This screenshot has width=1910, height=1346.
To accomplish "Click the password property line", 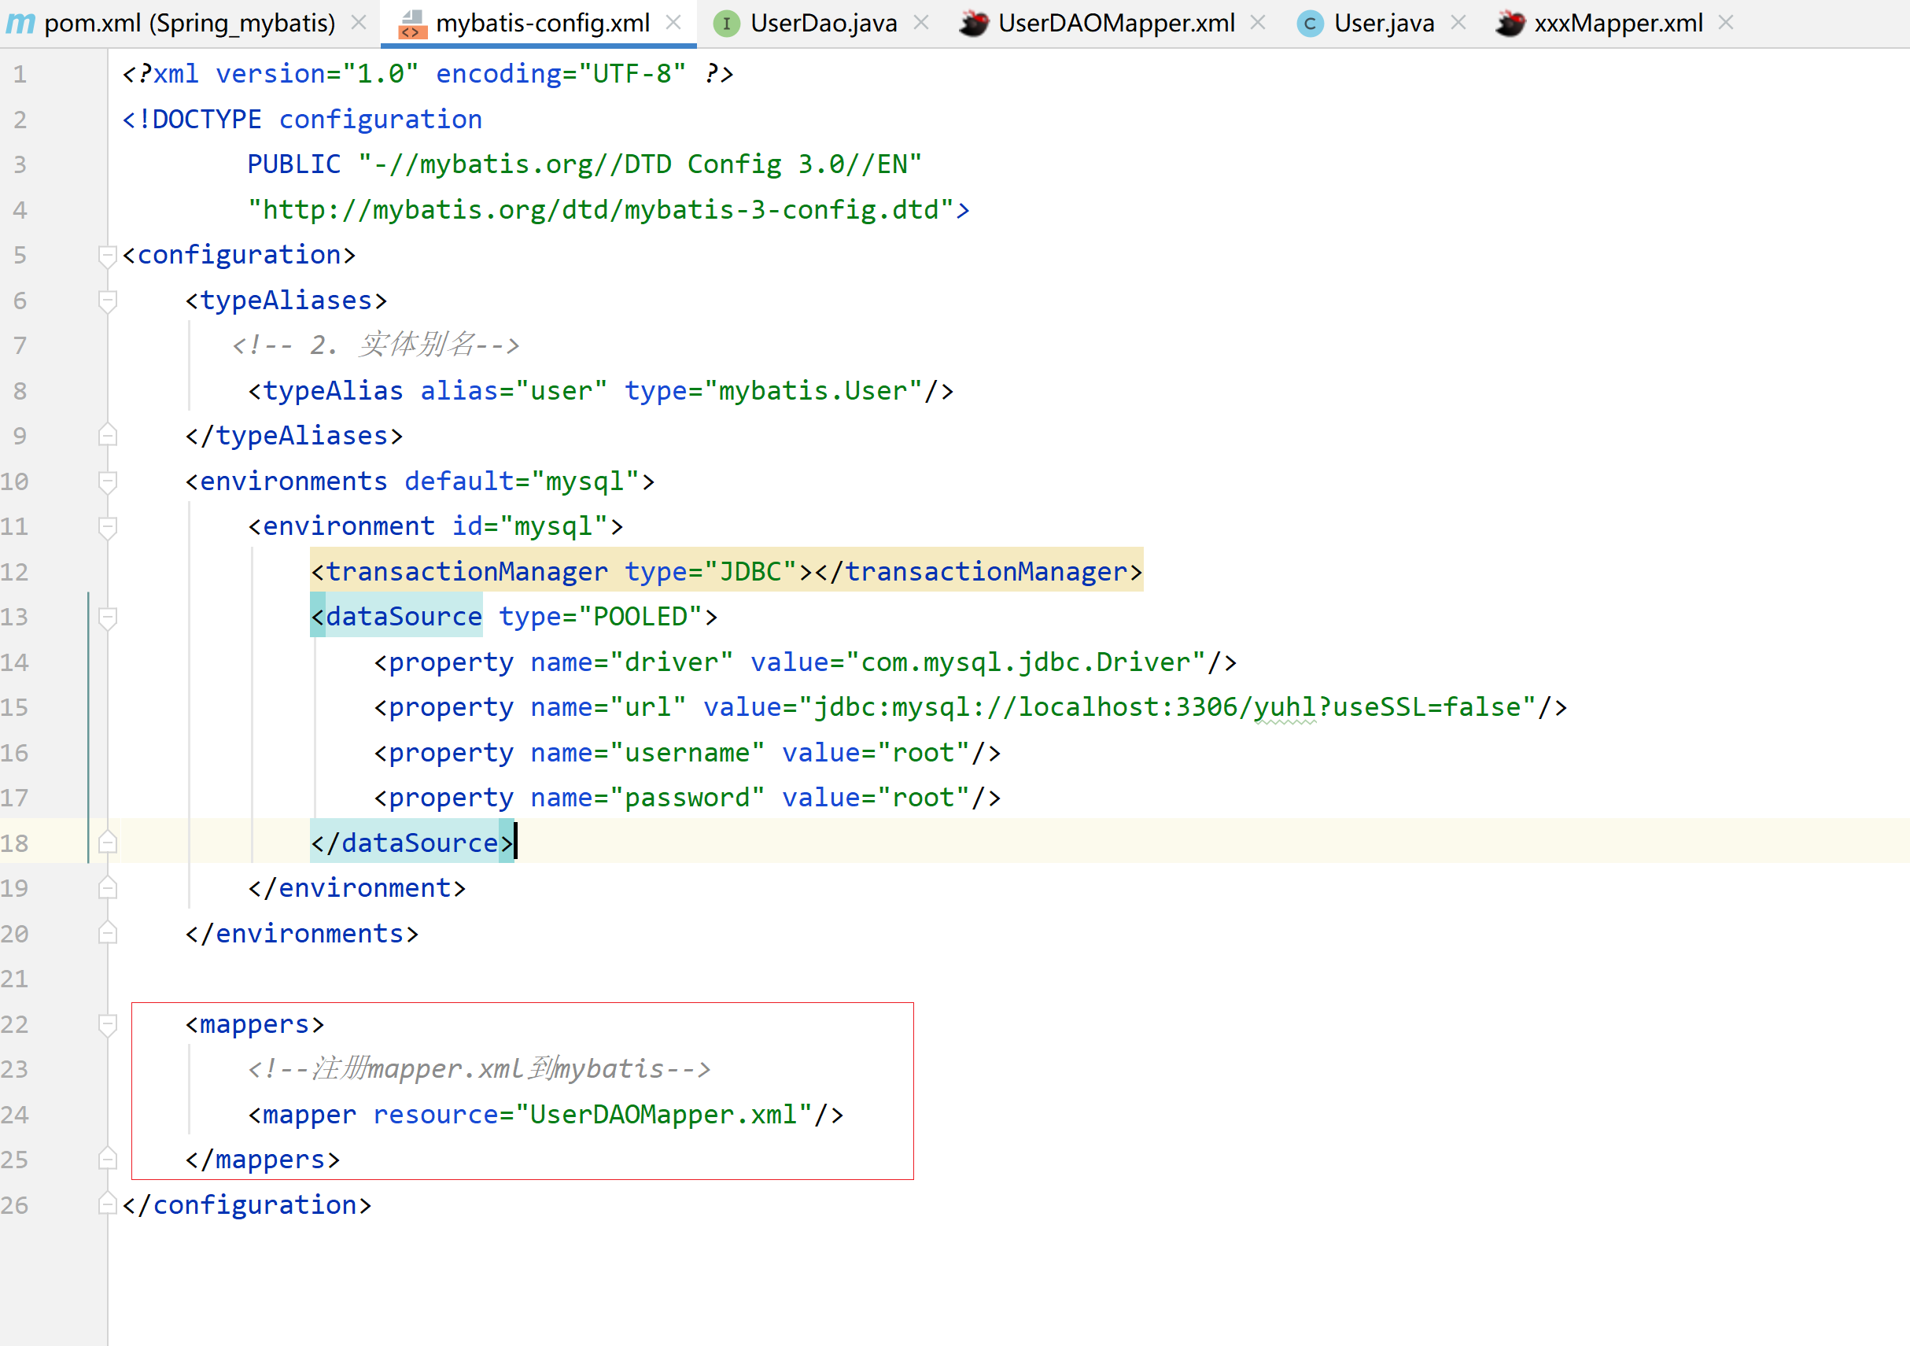I will point(686,798).
